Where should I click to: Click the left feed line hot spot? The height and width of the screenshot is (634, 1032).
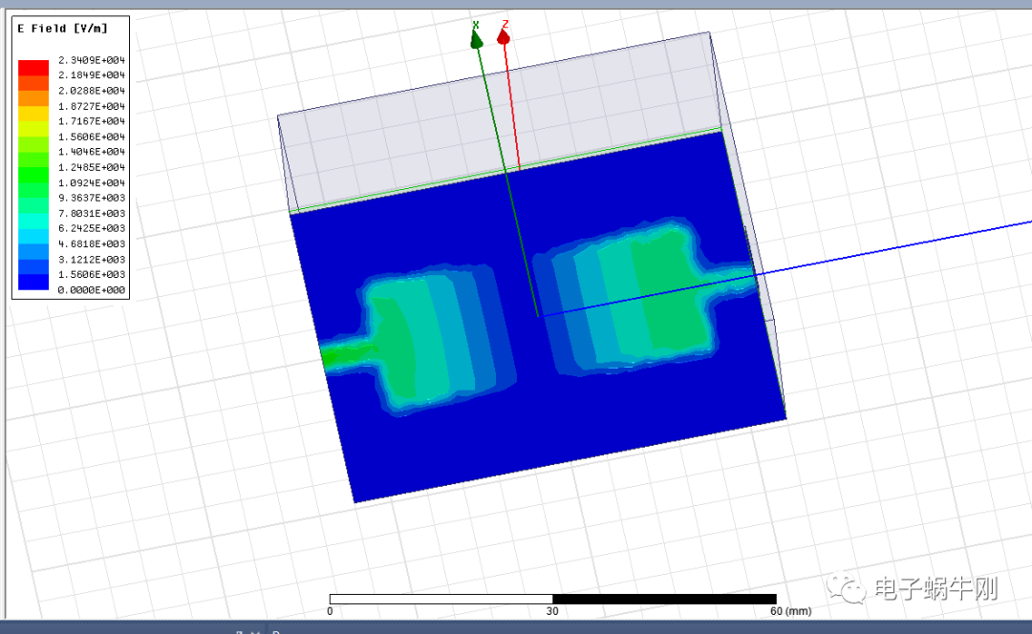(336, 356)
